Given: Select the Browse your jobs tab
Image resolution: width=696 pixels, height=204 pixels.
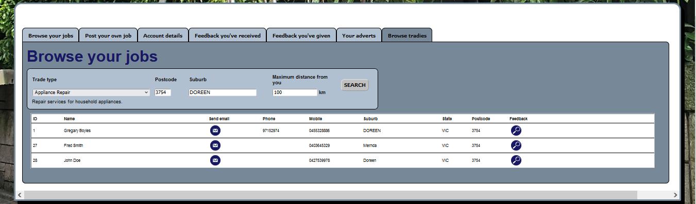Looking at the screenshot, I should point(50,35).
